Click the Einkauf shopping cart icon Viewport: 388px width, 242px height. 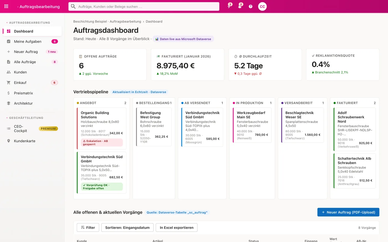point(9,83)
